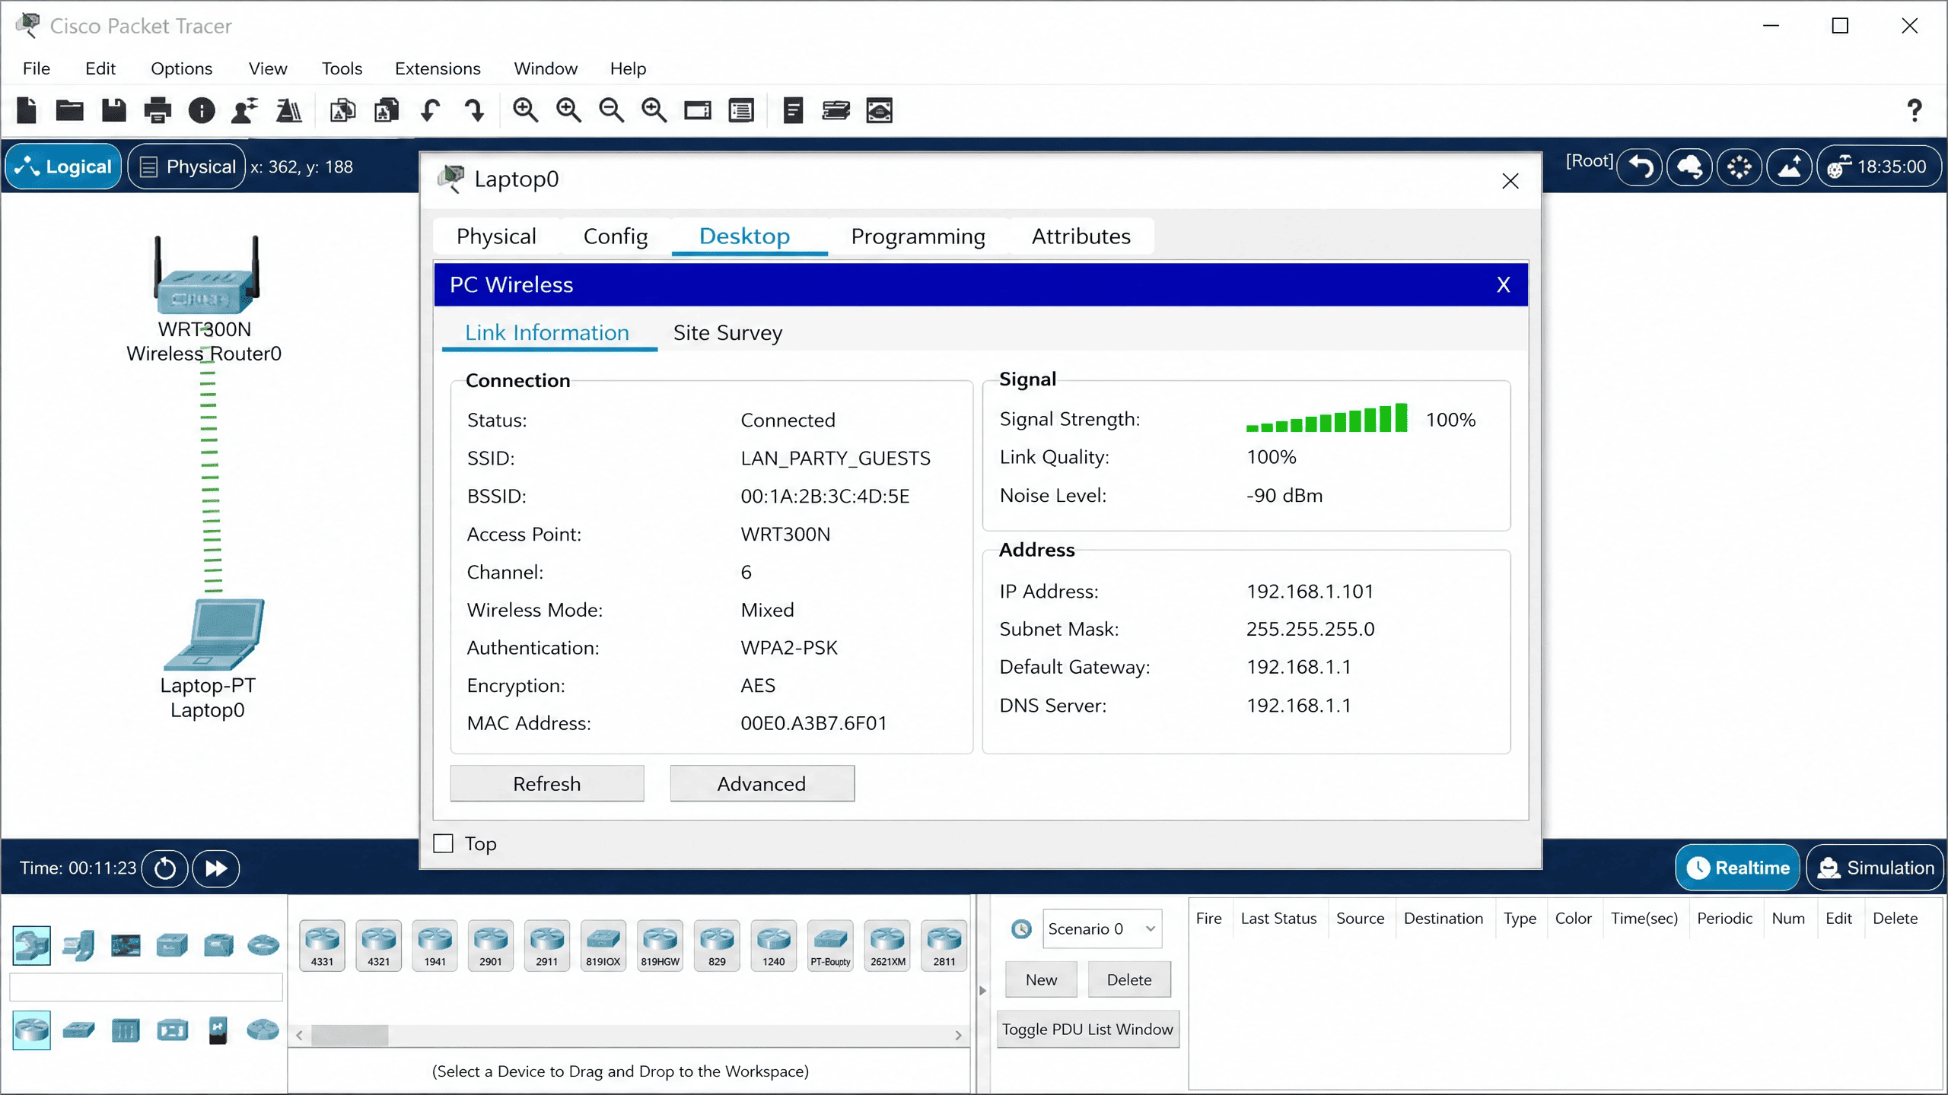Close the PC Wireless panel with X
The image size is (1948, 1095).
pyautogui.click(x=1503, y=285)
